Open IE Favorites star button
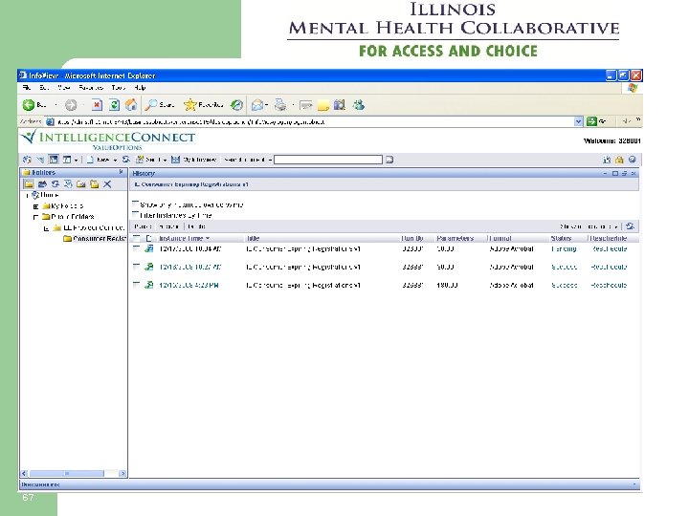This screenshot has width=689, height=516. [190, 105]
